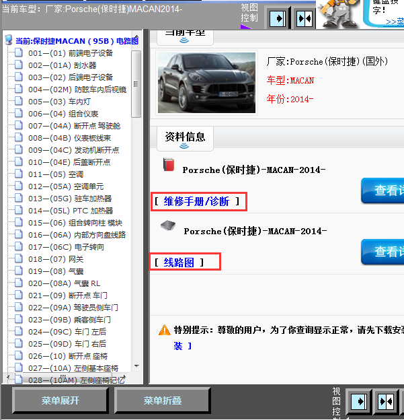Click red text 年份:2014-

(290, 99)
